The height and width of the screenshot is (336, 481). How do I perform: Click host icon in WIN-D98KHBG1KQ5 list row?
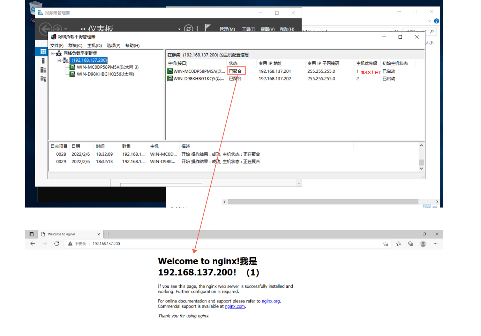170,79
